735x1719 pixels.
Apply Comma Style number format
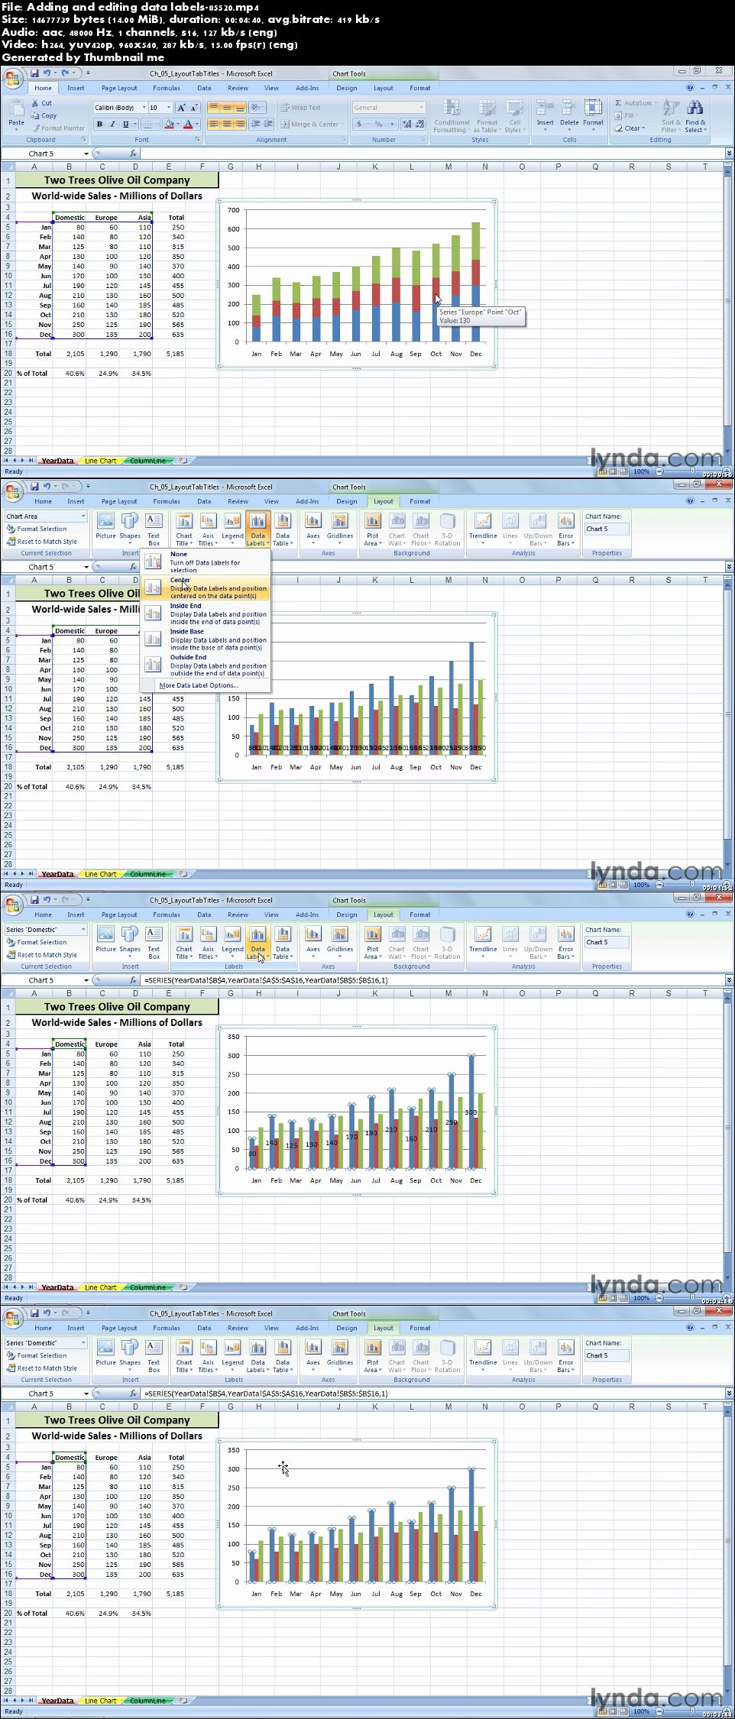(390, 124)
